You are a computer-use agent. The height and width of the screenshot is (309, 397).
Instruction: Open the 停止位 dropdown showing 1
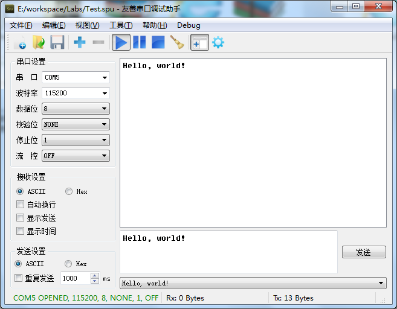click(76, 140)
